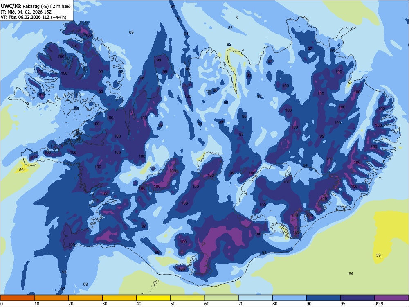This screenshot has width=409, height=307.
Task: Click the legend tick label '90'
Action: pos(309,304)
